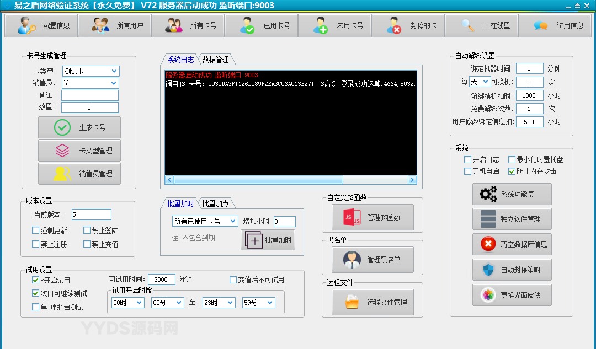Viewport: 596px width, 349px height.
Task: Open 远程文件管理 button
Action: pos(372,302)
